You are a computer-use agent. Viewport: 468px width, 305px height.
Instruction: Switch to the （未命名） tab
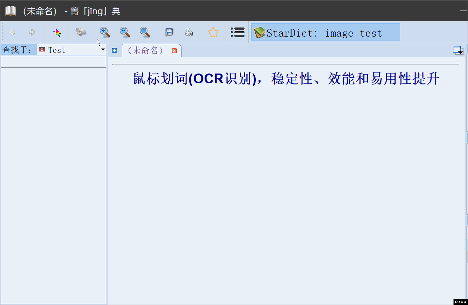pyautogui.click(x=145, y=50)
